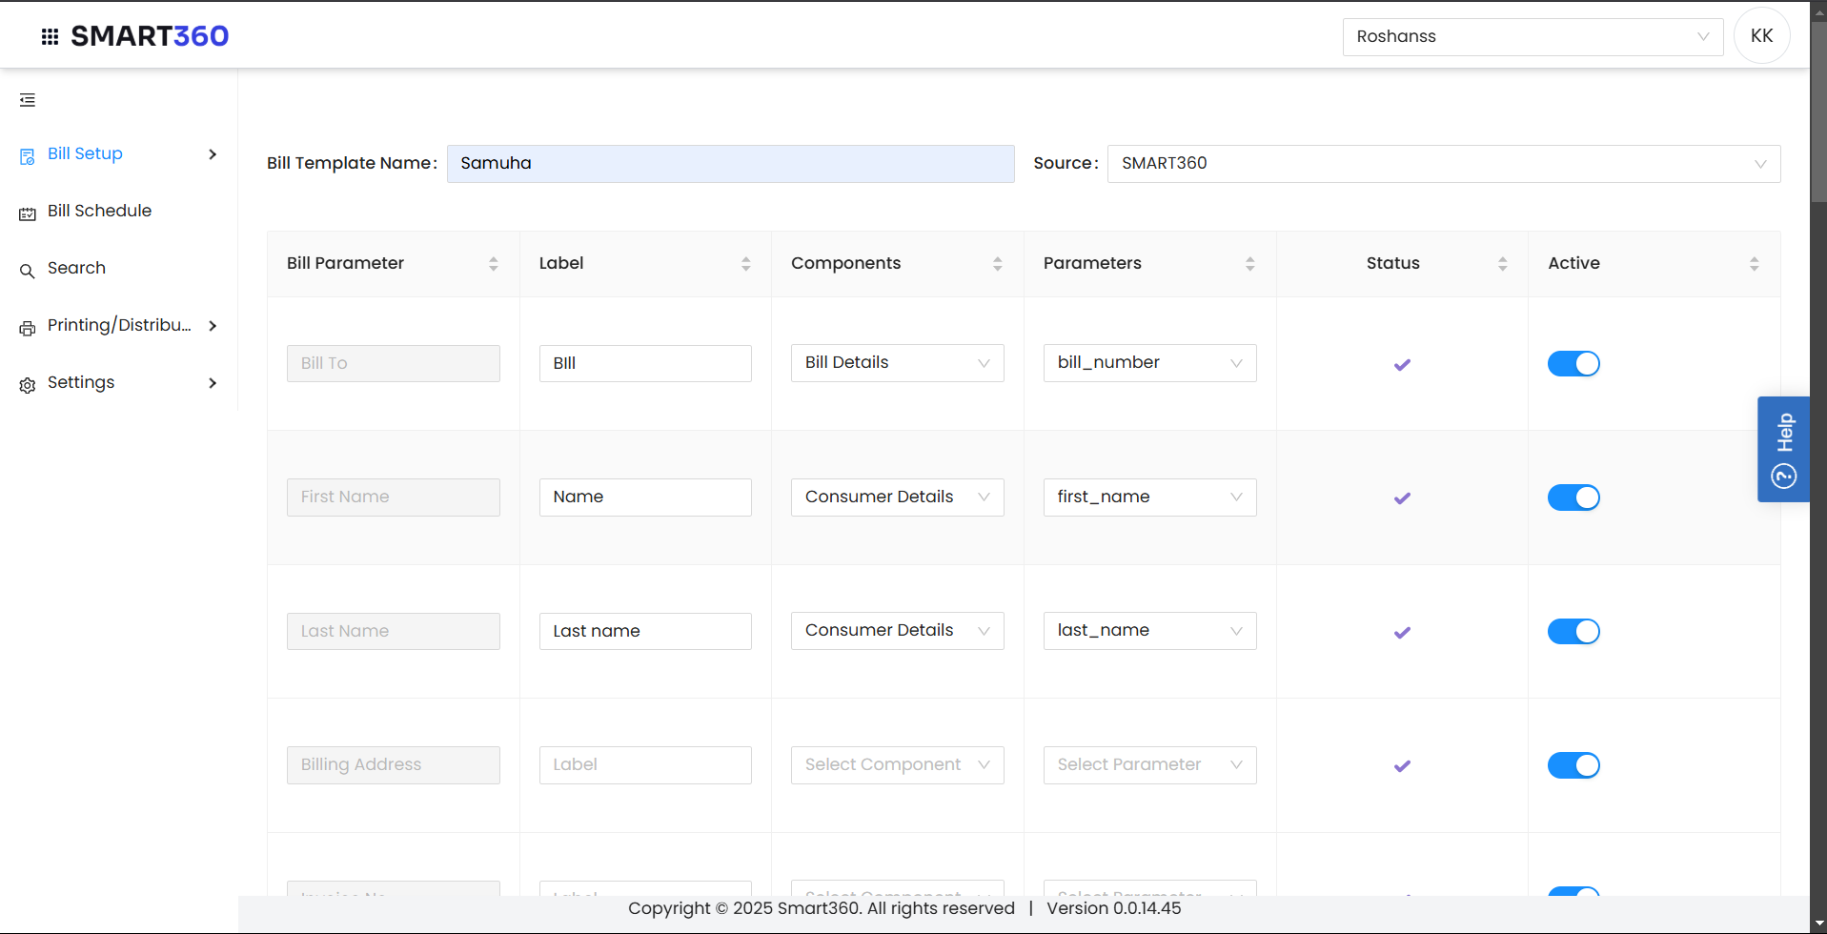Sort by Active column sorter arrows

click(1755, 264)
